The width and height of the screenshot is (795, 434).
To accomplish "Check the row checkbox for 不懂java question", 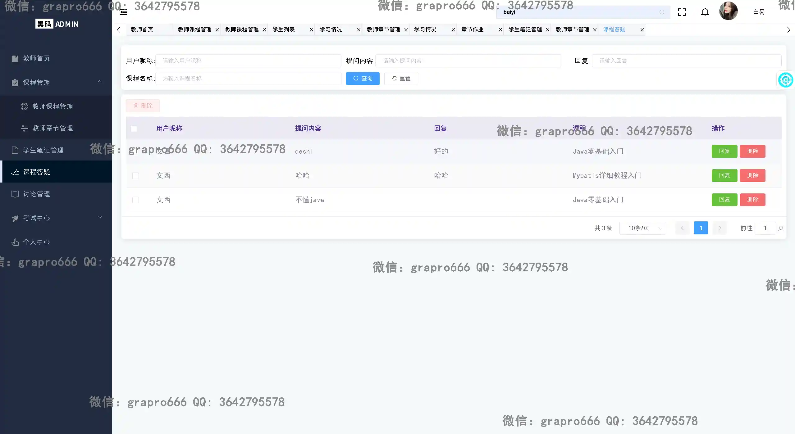I will 135,200.
